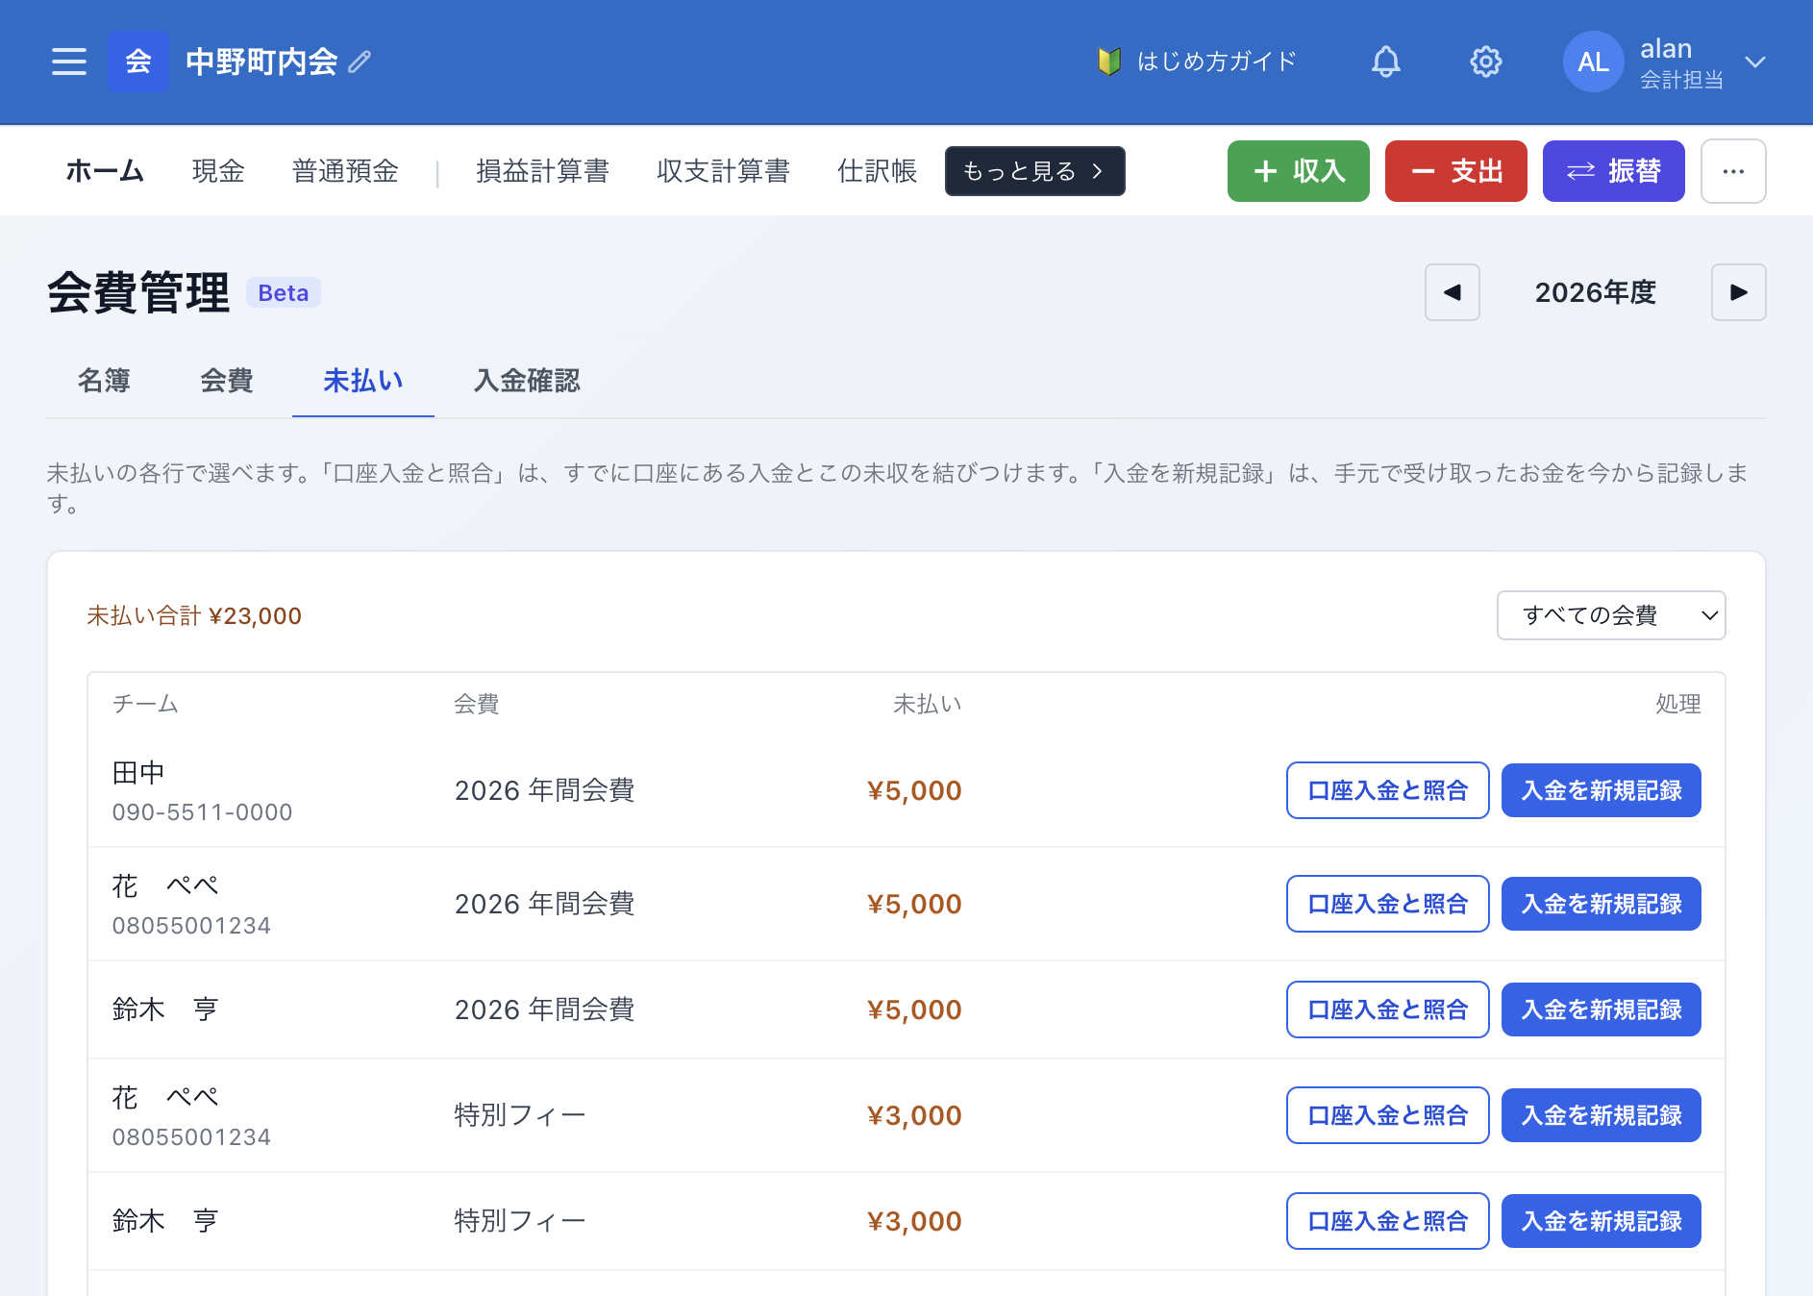
Task: Expand もっと見る menu
Action: tap(1034, 171)
